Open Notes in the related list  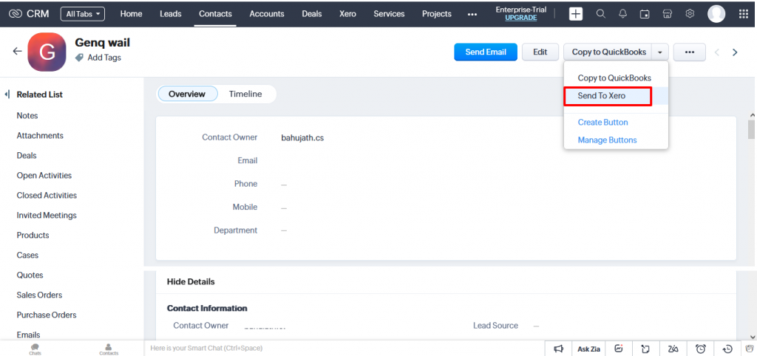tap(27, 116)
